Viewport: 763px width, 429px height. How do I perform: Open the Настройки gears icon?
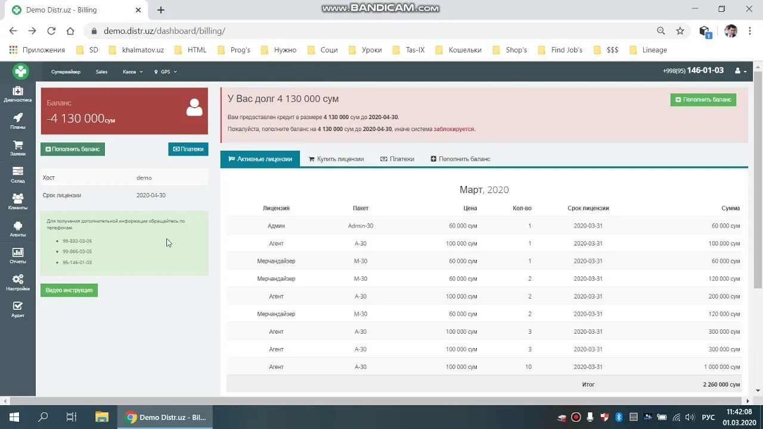point(18,282)
